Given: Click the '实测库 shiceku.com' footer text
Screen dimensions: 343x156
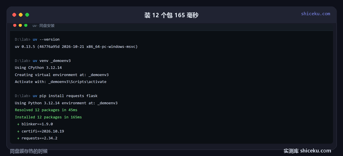Looking at the screenshot, I should (x=307, y=151).
